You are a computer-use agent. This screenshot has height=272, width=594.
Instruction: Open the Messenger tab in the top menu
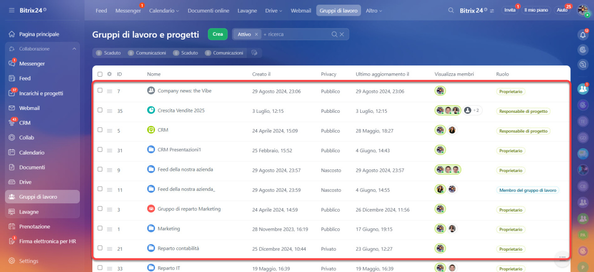pyautogui.click(x=128, y=11)
